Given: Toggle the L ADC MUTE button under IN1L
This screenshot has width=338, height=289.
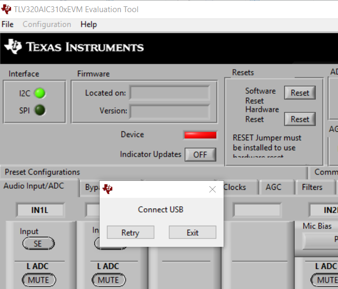Looking at the screenshot, I should tap(39, 280).
